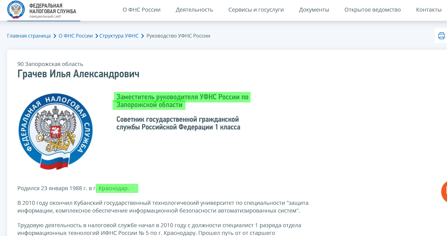Viewport: 447px width, 236px height.
Task: Click 'Советник государственной гражданской службы' rank text
Action: pyautogui.click(x=178, y=123)
